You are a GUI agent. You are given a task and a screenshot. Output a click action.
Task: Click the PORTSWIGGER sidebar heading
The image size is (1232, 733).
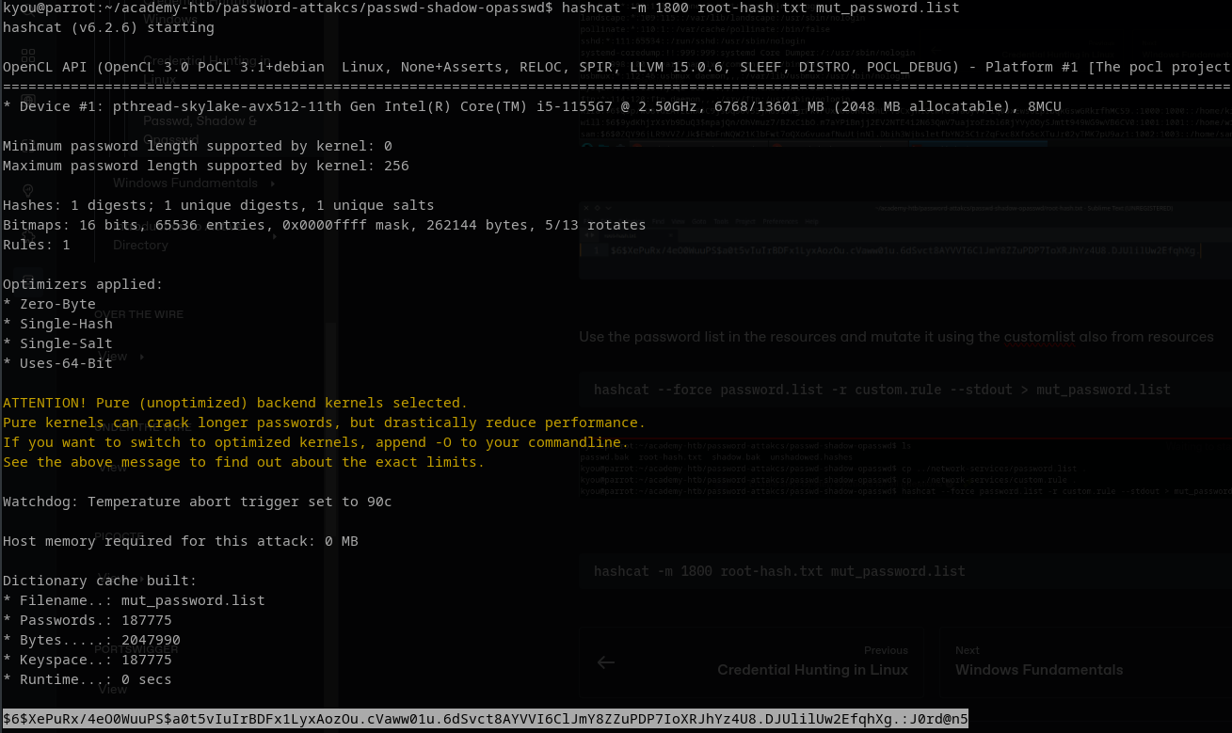click(x=136, y=650)
